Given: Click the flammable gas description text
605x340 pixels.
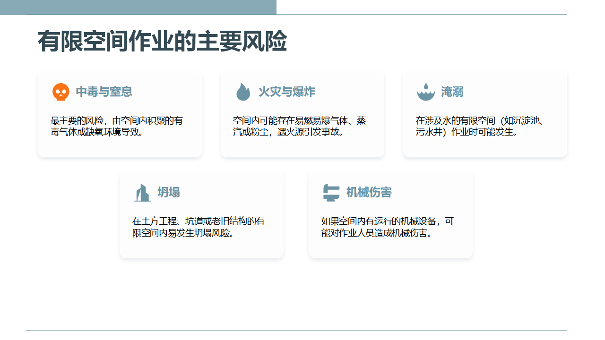Looking at the screenshot, I should (x=299, y=126).
